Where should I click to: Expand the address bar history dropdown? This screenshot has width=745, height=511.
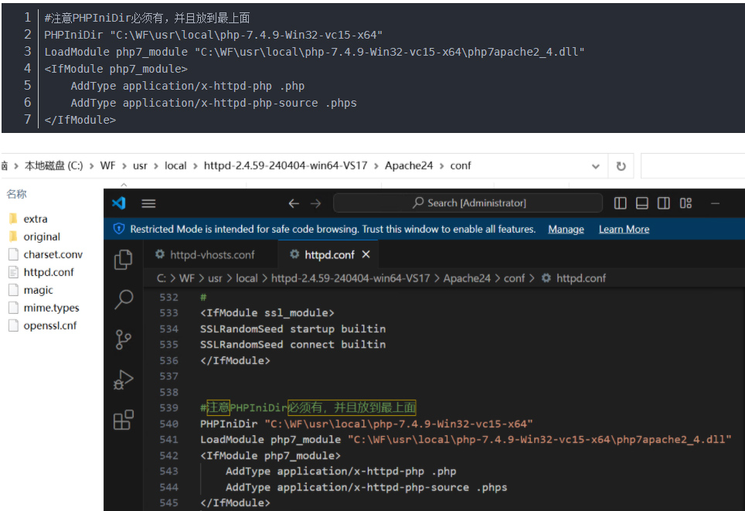coord(595,166)
